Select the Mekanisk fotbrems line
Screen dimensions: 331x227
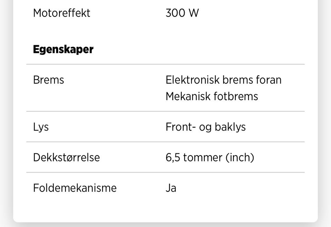click(x=212, y=96)
